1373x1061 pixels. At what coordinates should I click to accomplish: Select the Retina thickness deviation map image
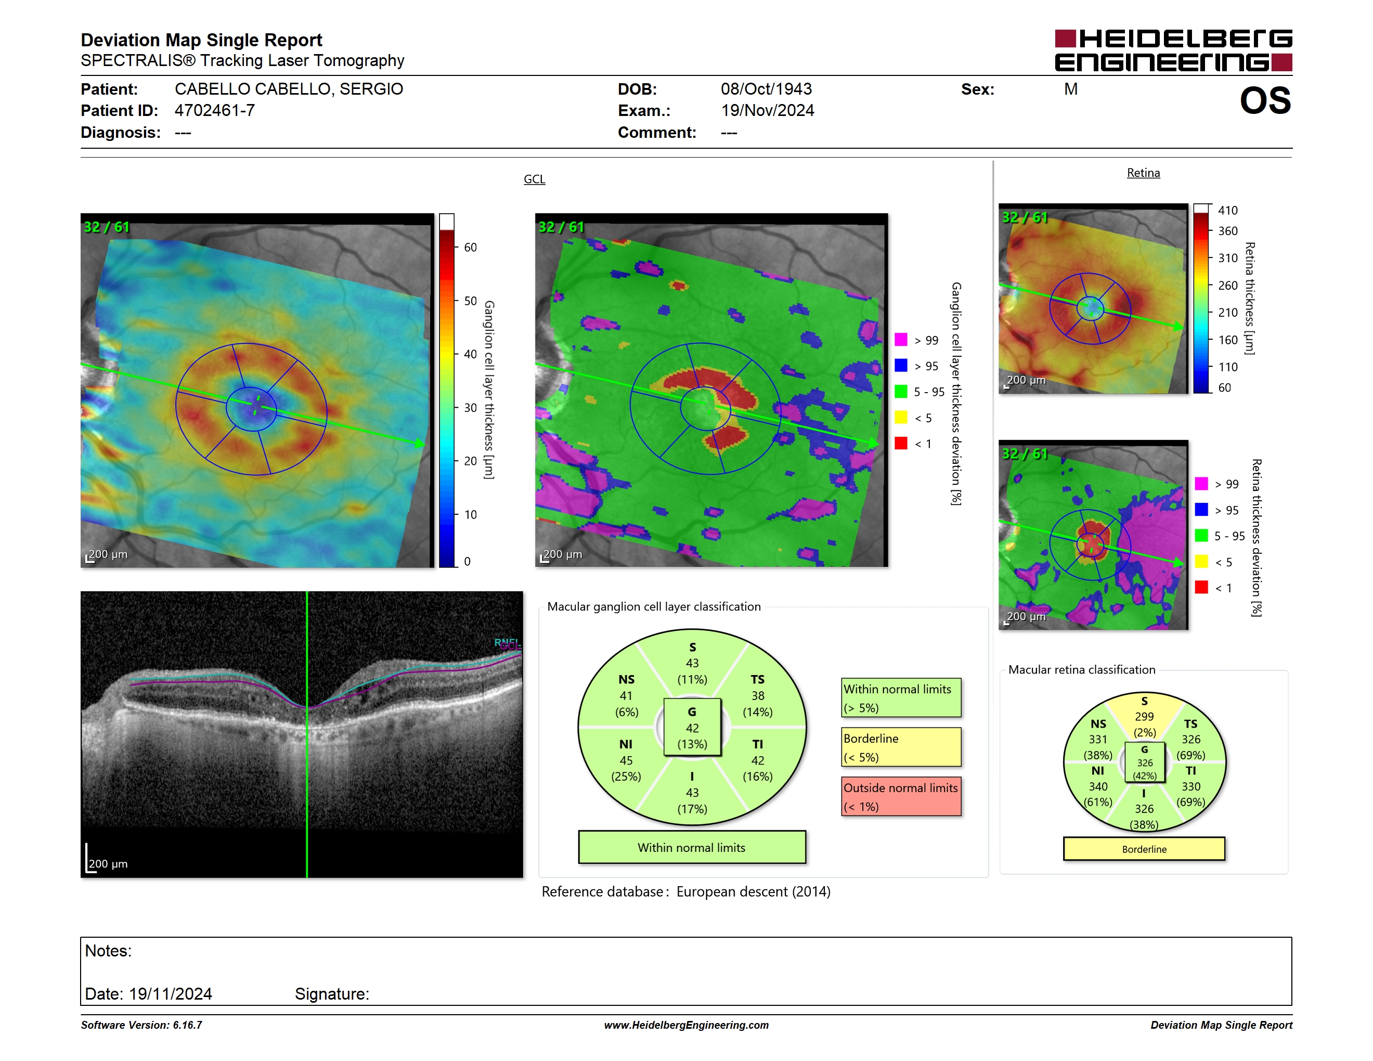pos(1093,535)
